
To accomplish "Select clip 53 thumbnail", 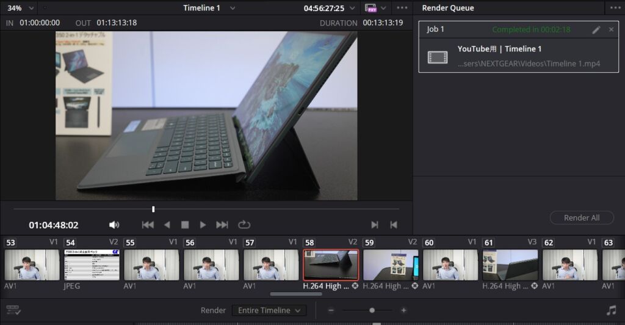I will 32,265.
